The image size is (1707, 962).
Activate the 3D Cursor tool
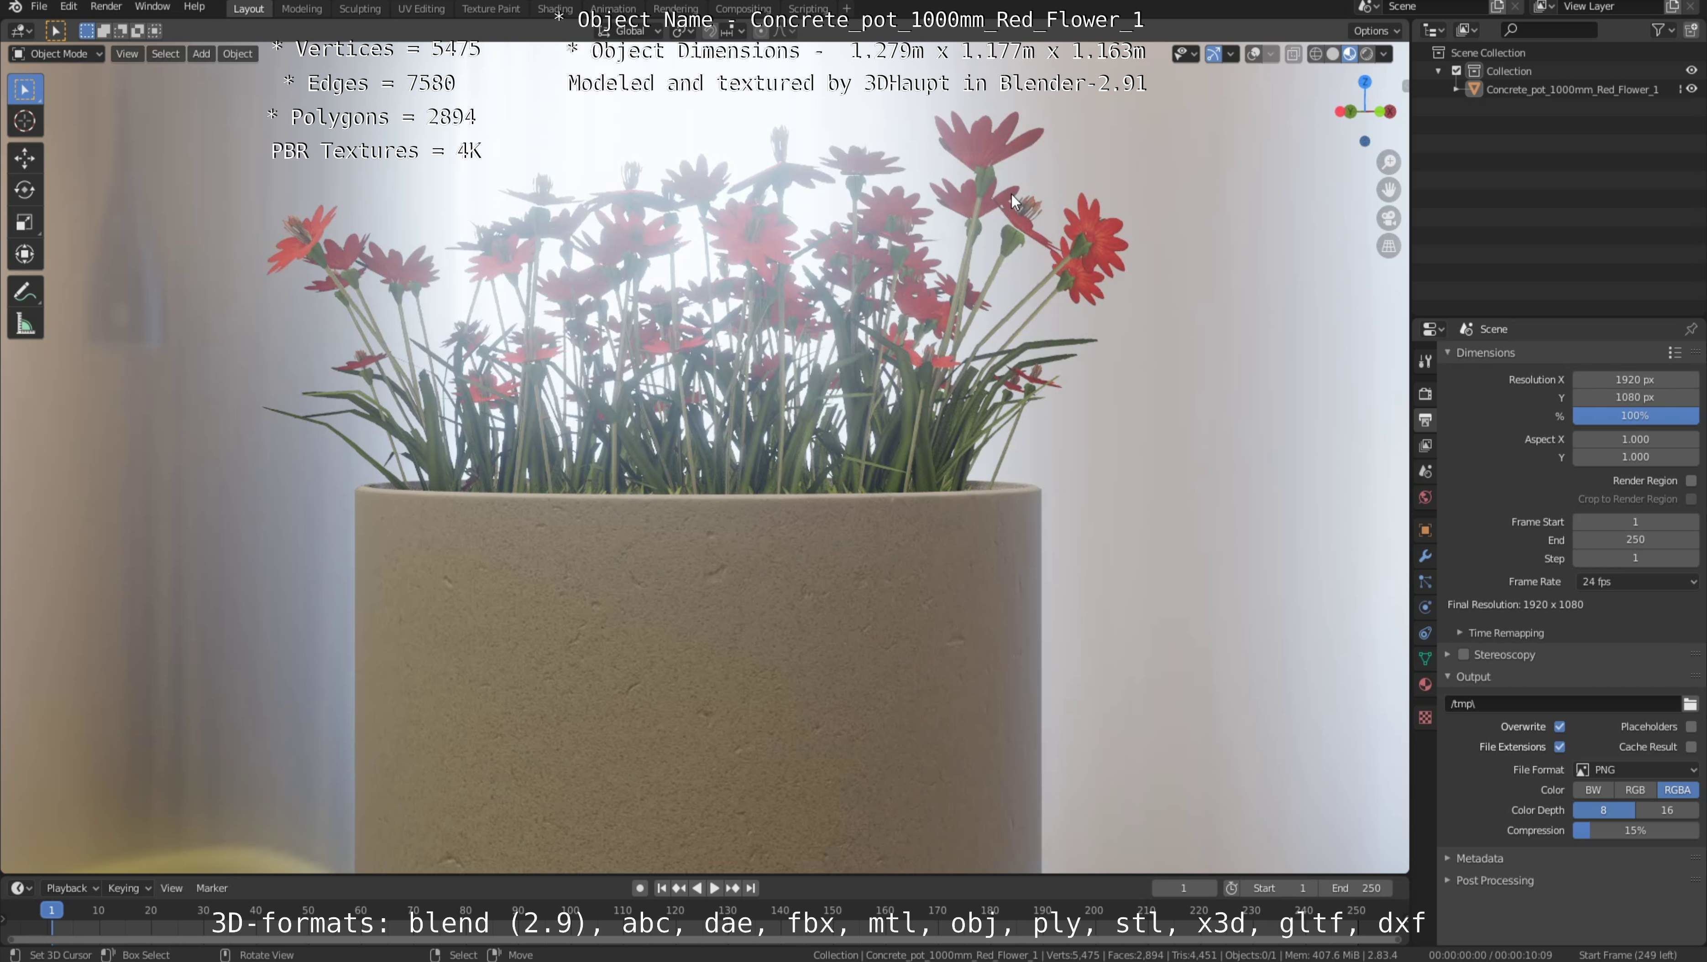(25, 121)
